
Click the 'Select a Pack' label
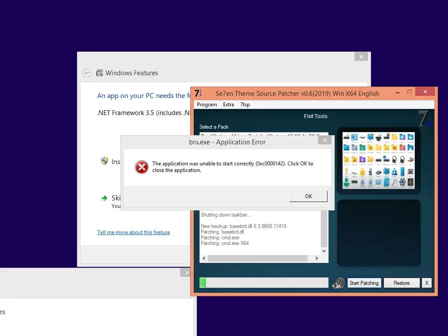coord(214,127)
